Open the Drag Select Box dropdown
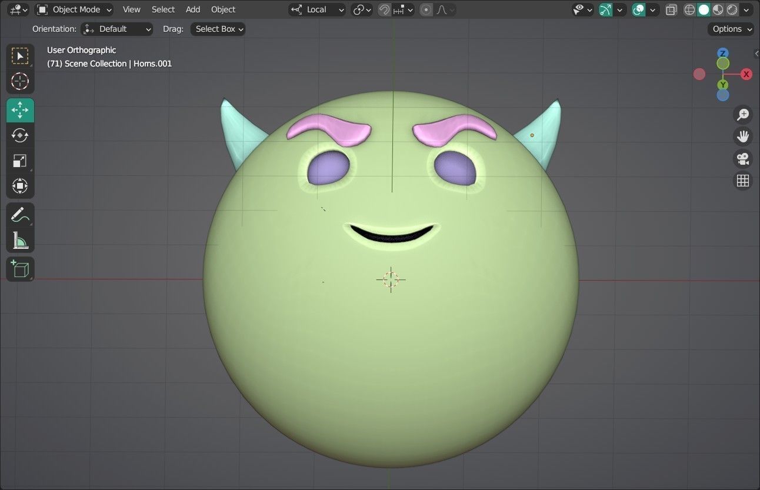 pyautogui.click(x=218, y=29)
